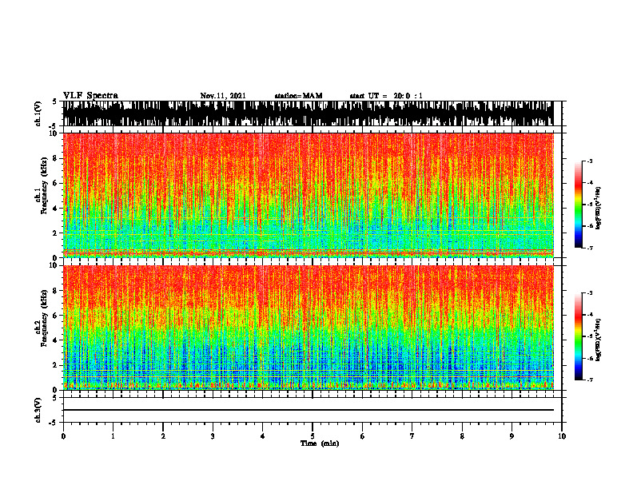633x489 pixels.
Task: Click the "-5" value on ch.2 color bar
Action: point(589,336)
